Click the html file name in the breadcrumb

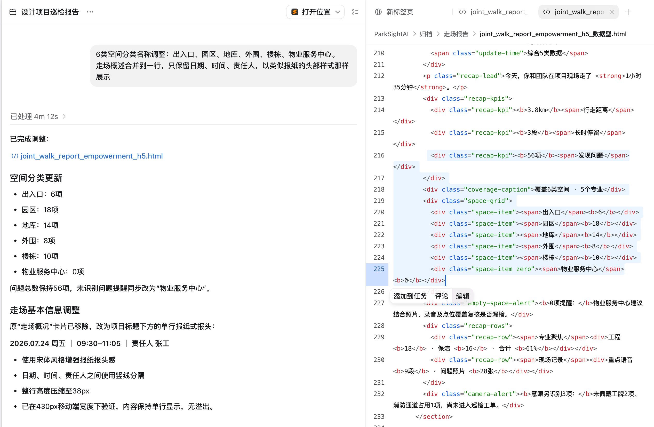coord(553,34)
